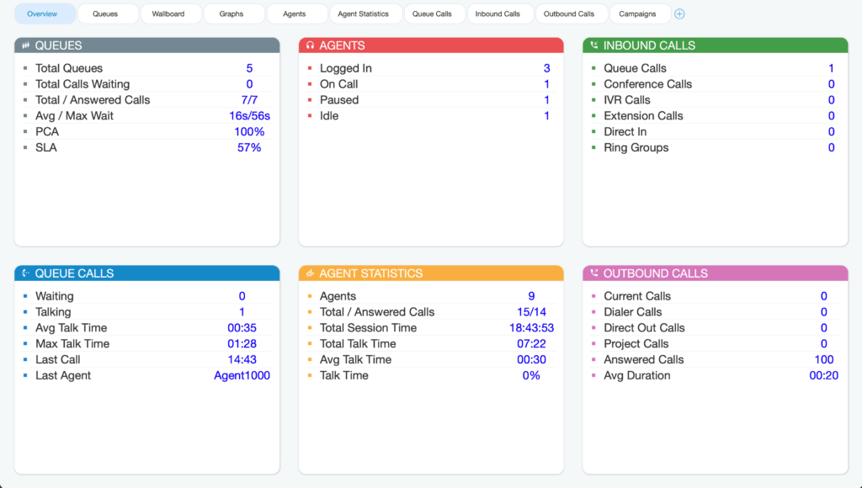
Task: Click the Answered Calls value 100
Action: (824, 359)
